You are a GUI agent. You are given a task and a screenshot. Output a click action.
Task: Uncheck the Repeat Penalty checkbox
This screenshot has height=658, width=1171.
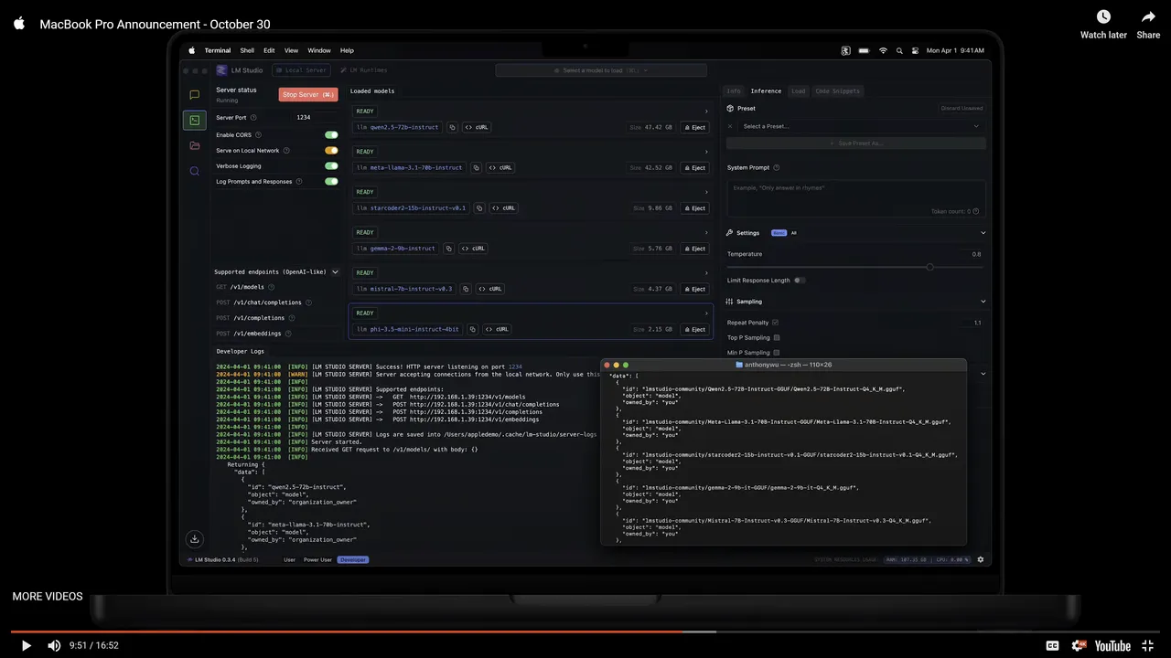(x=776, y=323)
